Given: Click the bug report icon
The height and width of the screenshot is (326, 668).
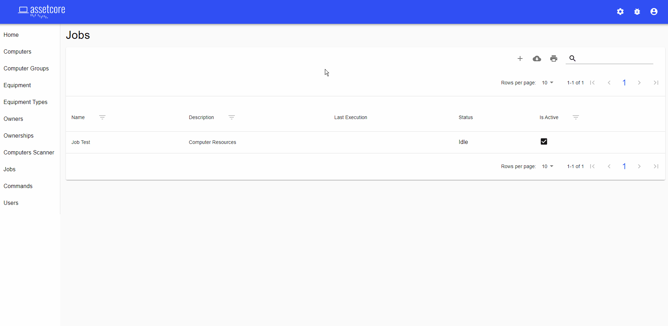Looking at the screenshot, I should pyautogui.click(x=637, y=12).
